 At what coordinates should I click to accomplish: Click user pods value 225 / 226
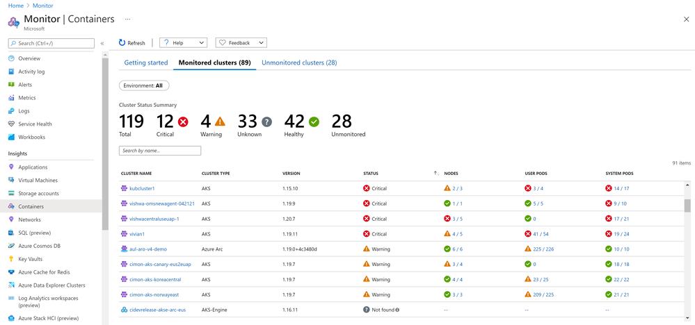544,249
